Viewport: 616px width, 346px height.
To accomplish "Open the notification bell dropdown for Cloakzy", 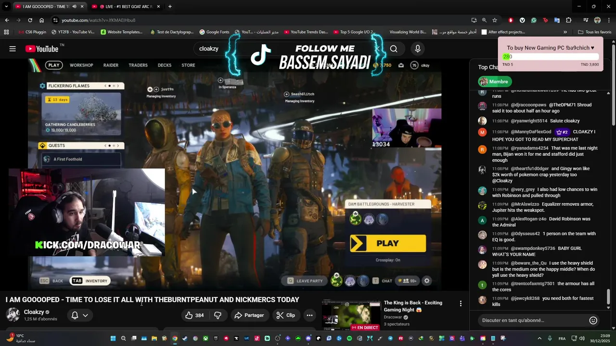I will click(79, 315).
